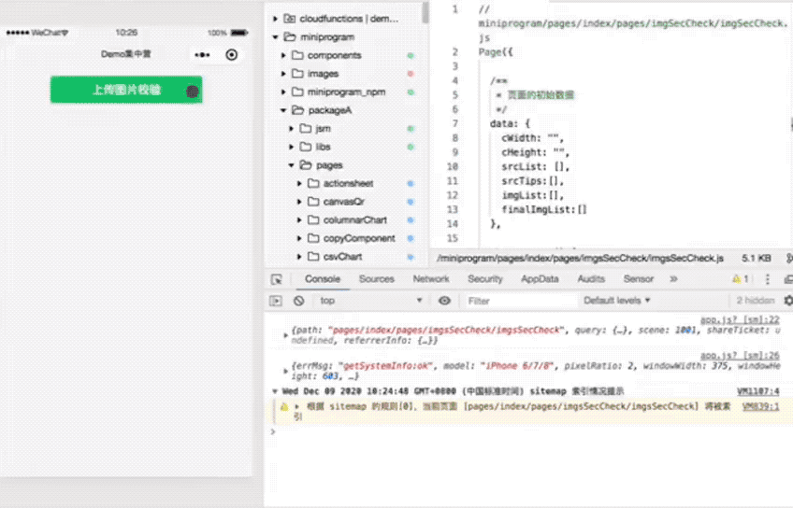Click the components folder green status dot

click(411, 55)
